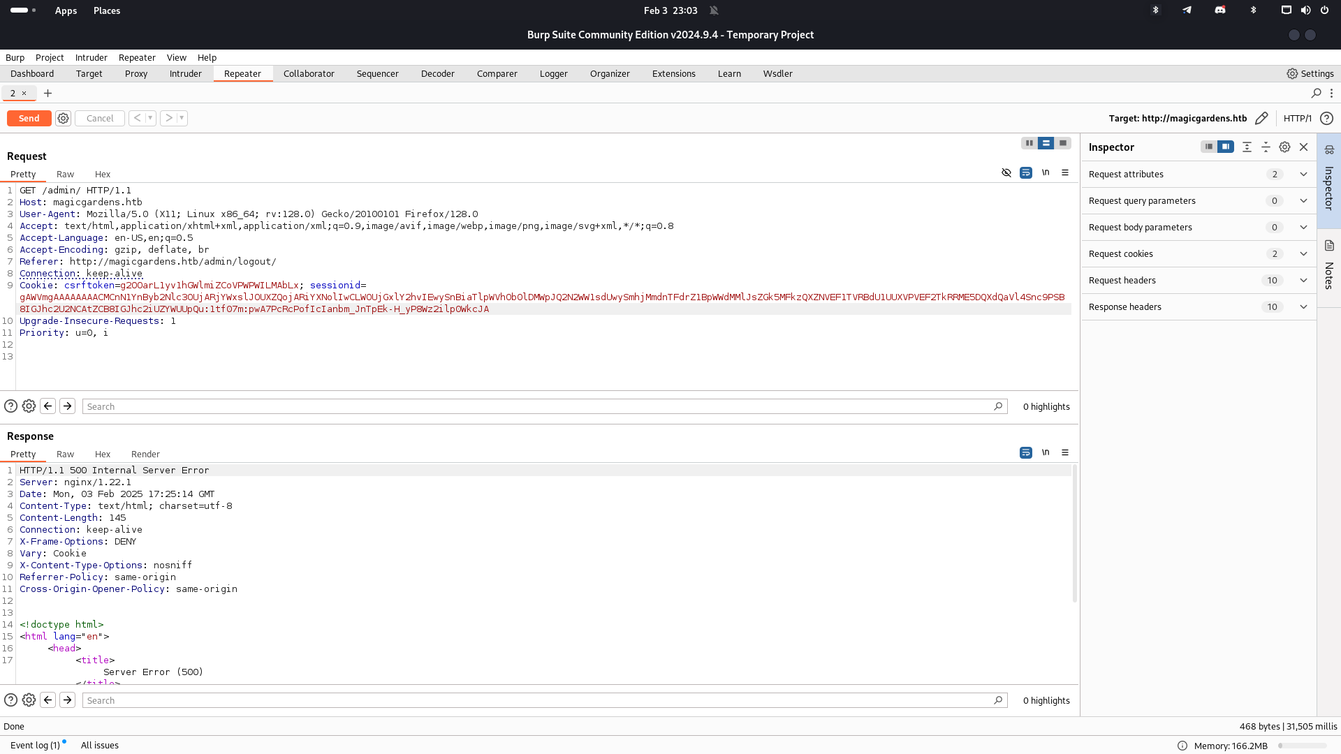Viewport: 1341px width, 754px height.
Task: Focus the request search field
Action: coord(545,406)
